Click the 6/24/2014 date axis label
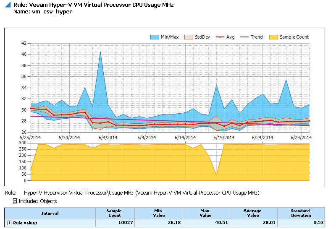This screenshot has height=229, width=336. pos(262,138)
